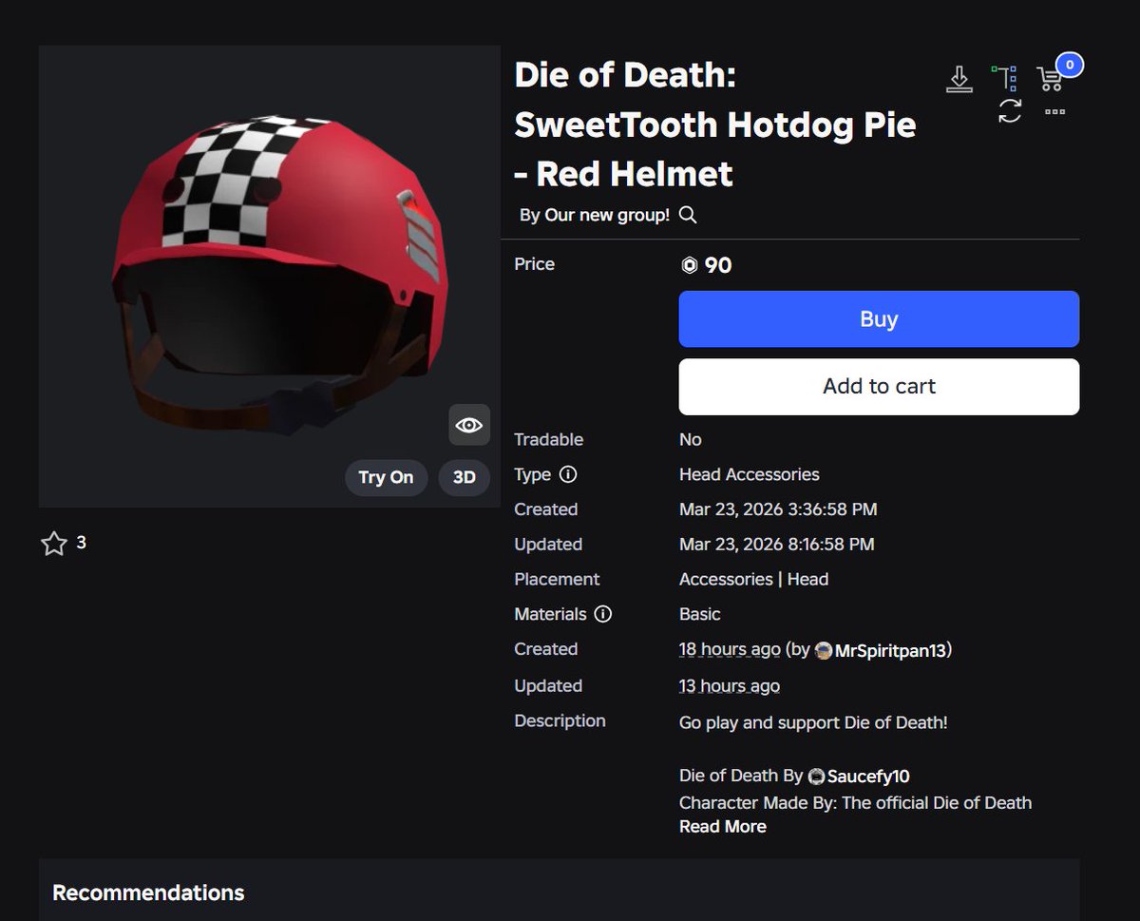
Task: Click the Tradable 'No' value
Action: (691, 439)
